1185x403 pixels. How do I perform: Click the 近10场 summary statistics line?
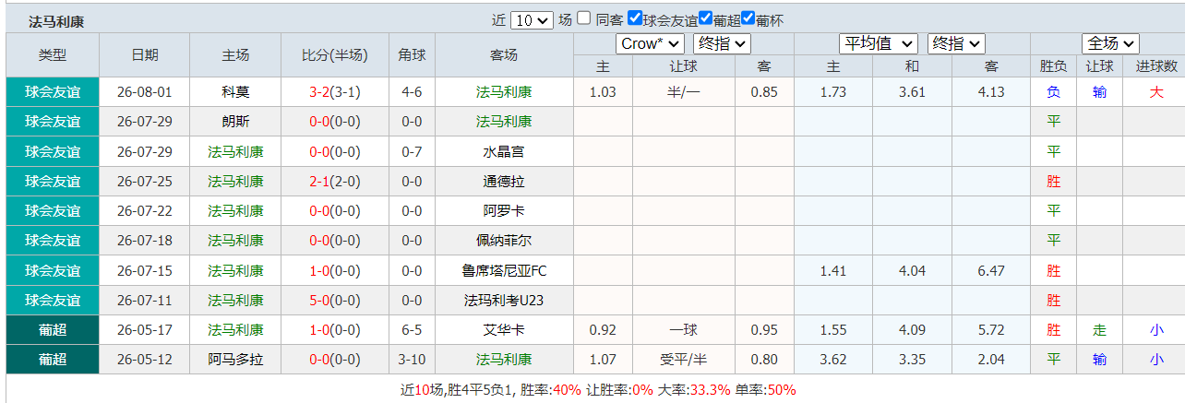coord(598,389)
